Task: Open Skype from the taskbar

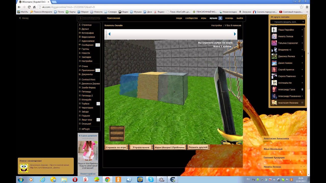Action: (x=151, y=179)
